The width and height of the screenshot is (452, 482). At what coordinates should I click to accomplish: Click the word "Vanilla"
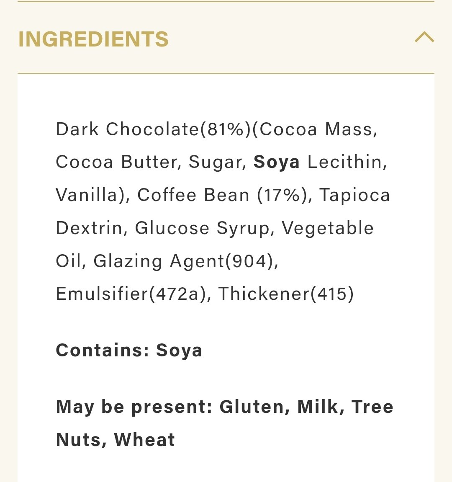(x=87, y=195)
